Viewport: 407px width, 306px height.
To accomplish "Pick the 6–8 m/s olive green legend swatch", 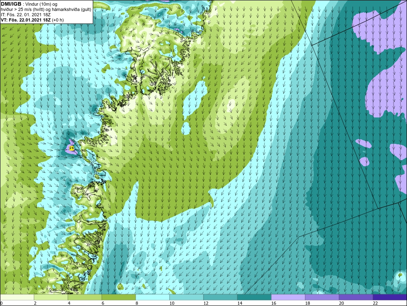I will point(118,297).
